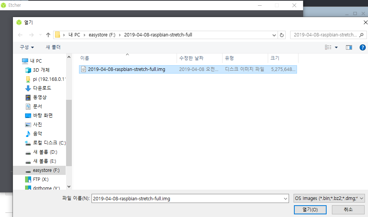
Task: Click the folder icon in address bar
Action: coord(57,35)
